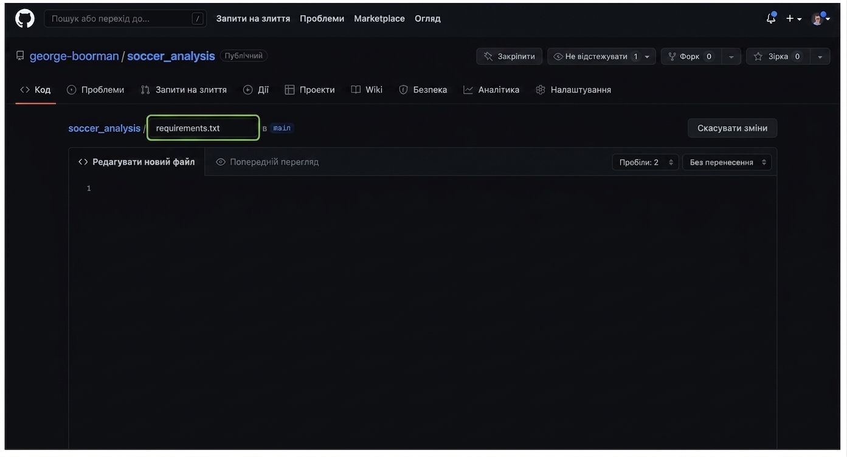Viewport: 847px width, 457px height.
Task: Click the requirements.txt filename field
Action: coord(203,128)
